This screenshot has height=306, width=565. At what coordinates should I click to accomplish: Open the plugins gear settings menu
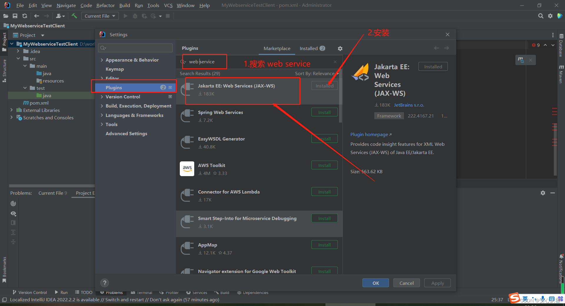pos(340,48)
